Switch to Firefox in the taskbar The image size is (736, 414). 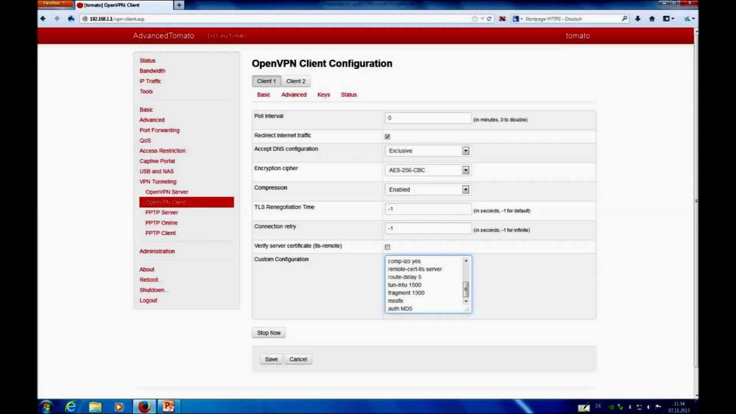[144, 407]
